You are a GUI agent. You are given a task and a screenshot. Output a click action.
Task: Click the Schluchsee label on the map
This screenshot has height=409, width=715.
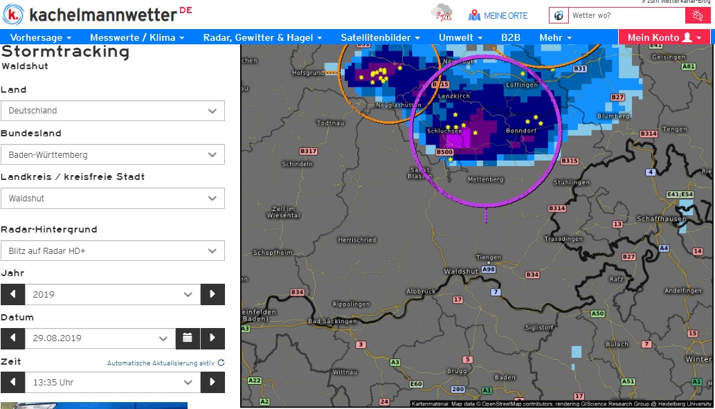click(444, 131)
